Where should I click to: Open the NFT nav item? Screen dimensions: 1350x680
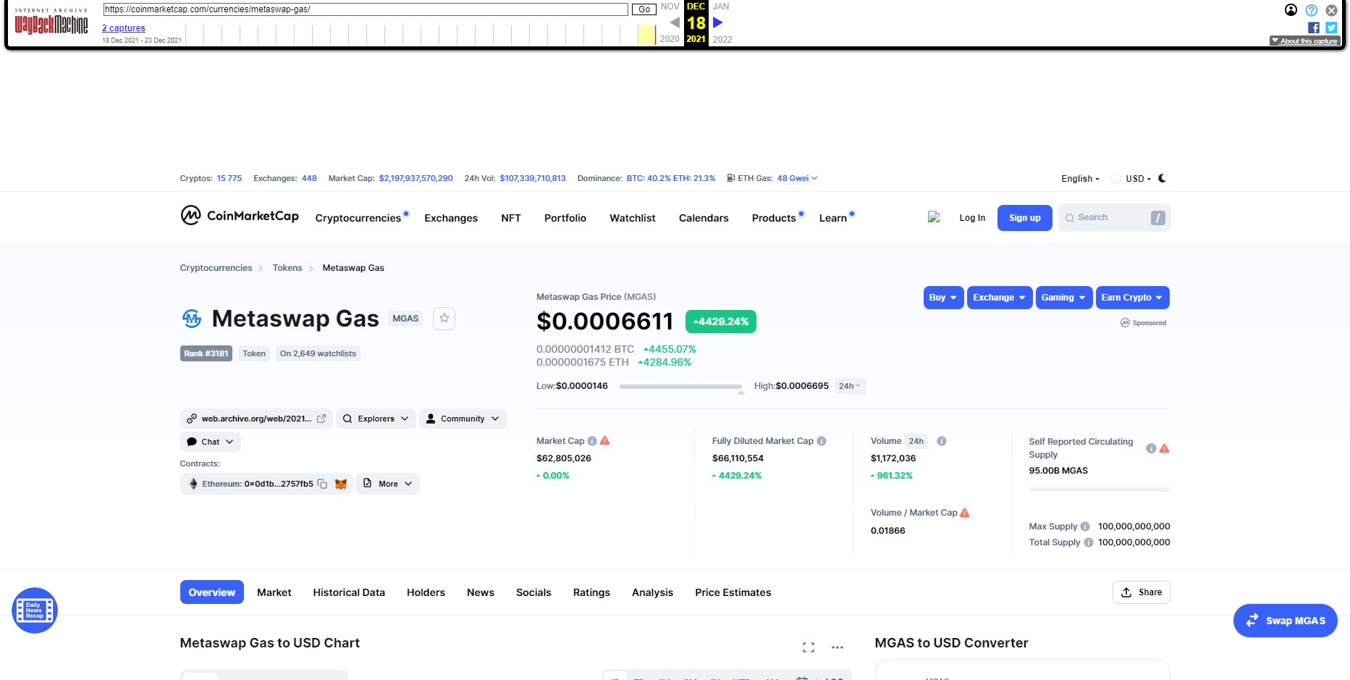click(511, 218)
